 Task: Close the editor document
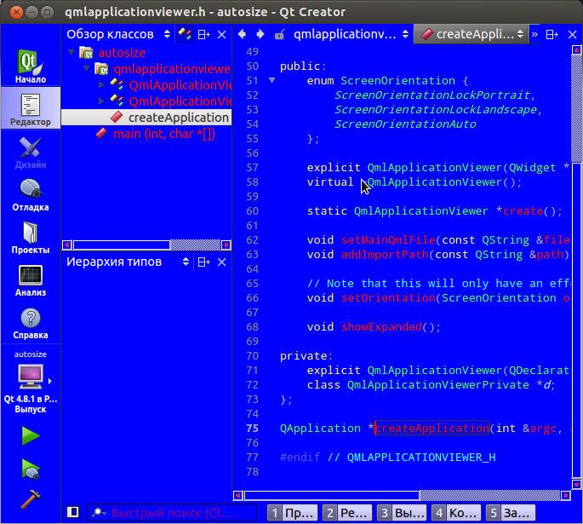[573, 35]
